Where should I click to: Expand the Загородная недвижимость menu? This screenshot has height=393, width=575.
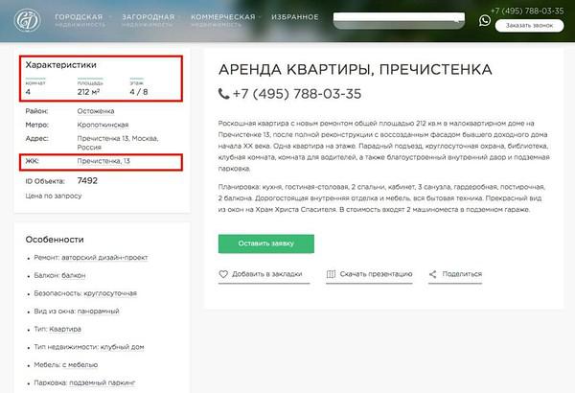149,20
